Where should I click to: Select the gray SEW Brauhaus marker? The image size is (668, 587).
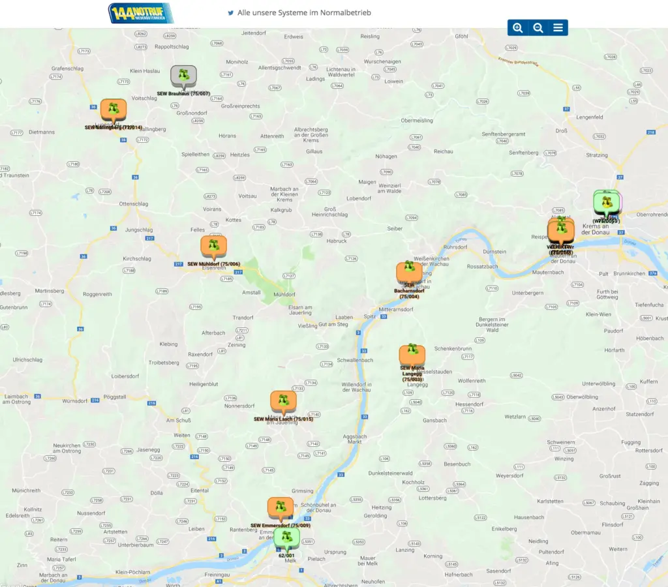point(183,76)
